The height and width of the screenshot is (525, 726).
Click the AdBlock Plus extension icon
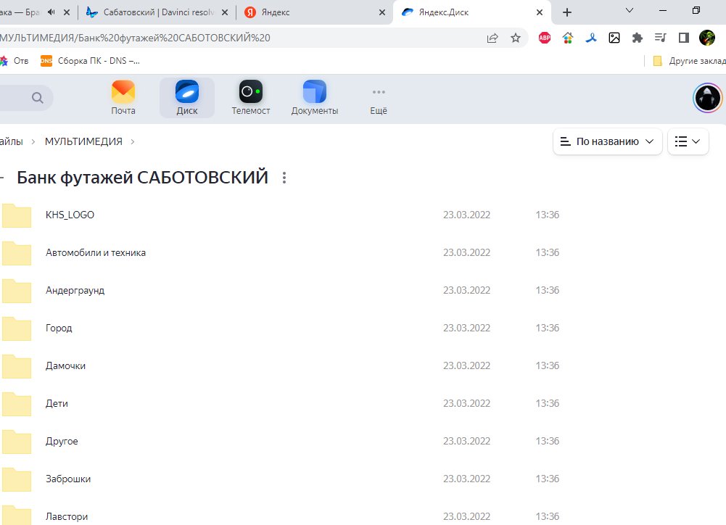pos(545,38)
